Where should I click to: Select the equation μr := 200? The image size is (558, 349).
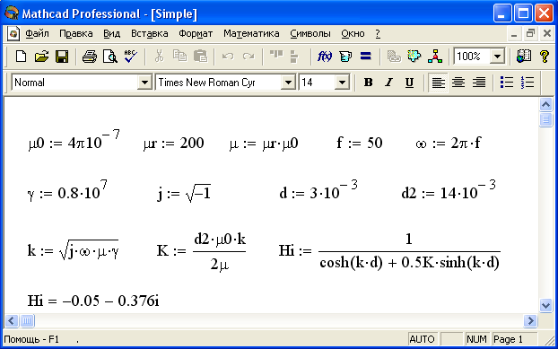click(174, 144)
